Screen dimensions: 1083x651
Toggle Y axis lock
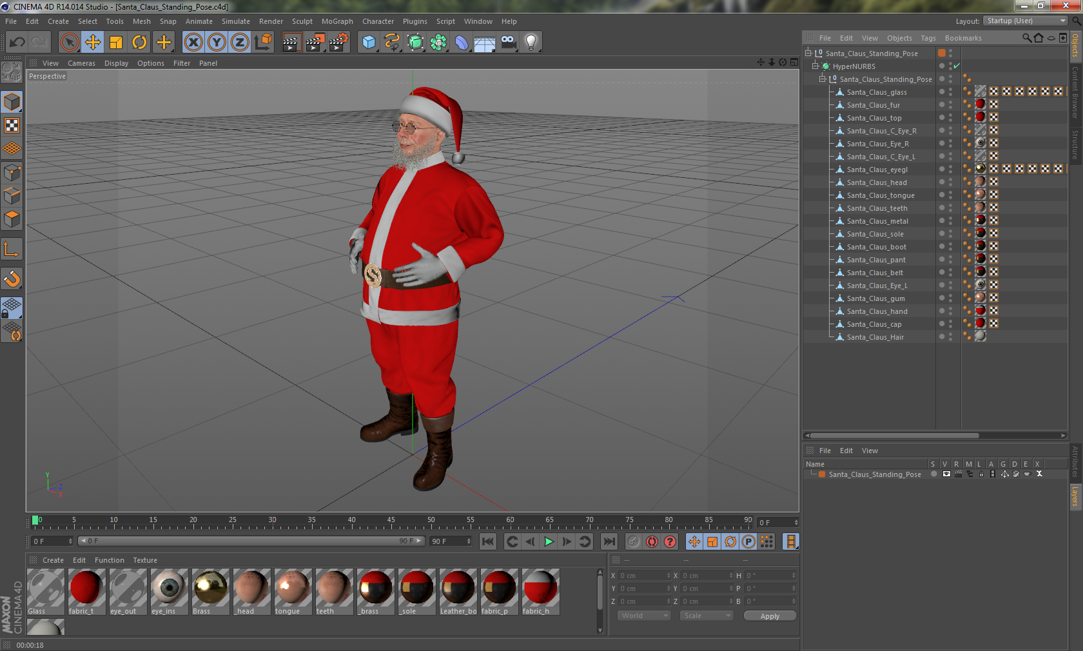coord(217,43)
